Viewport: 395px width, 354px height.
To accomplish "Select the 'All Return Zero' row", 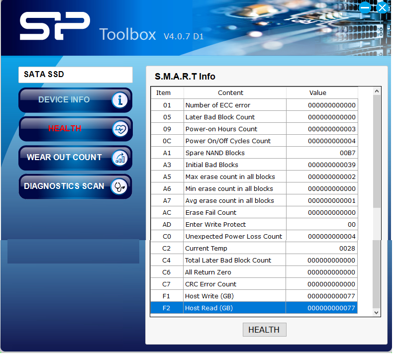I will coord(254,272).
